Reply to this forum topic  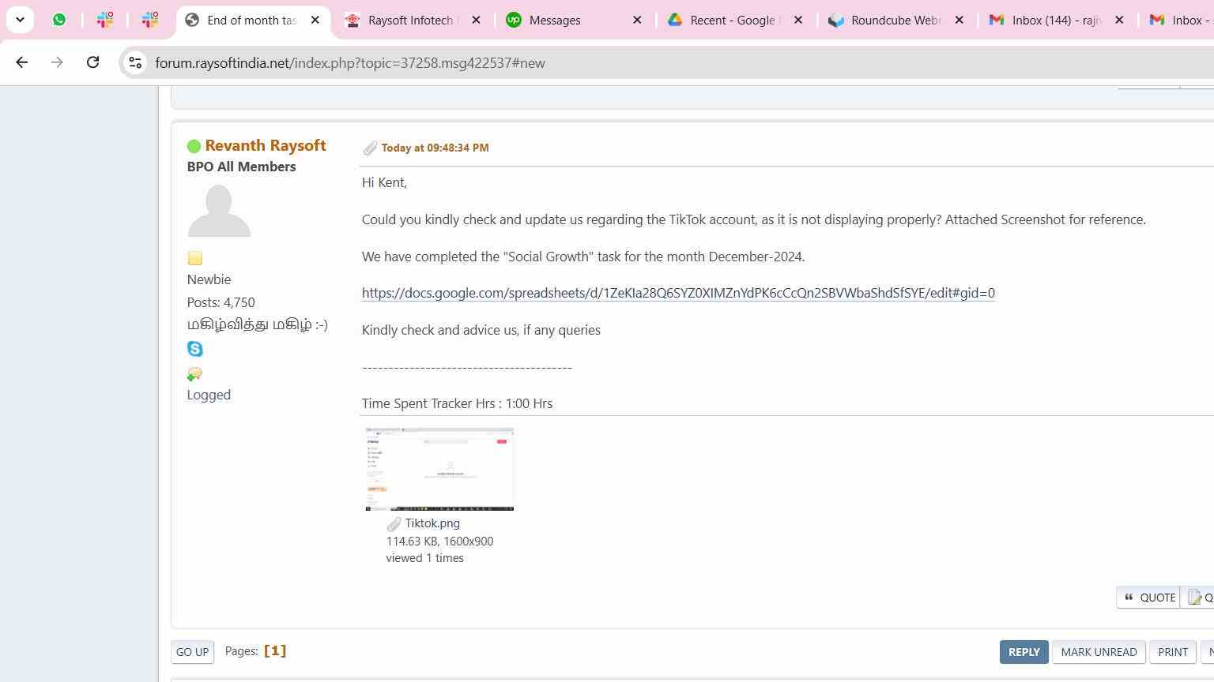[x=1024, y=652]
